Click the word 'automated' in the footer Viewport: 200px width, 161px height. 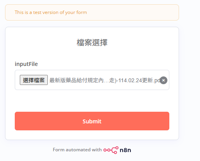78,150
